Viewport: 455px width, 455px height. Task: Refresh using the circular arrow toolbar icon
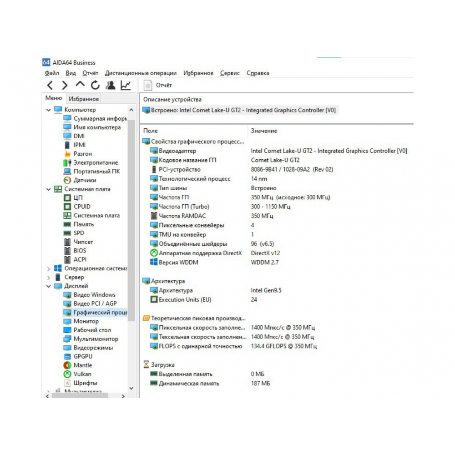pos(95,86)
